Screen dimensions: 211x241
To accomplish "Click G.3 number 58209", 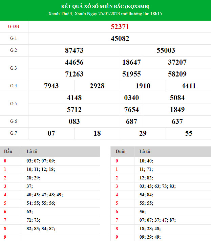I will click(177, 74).
